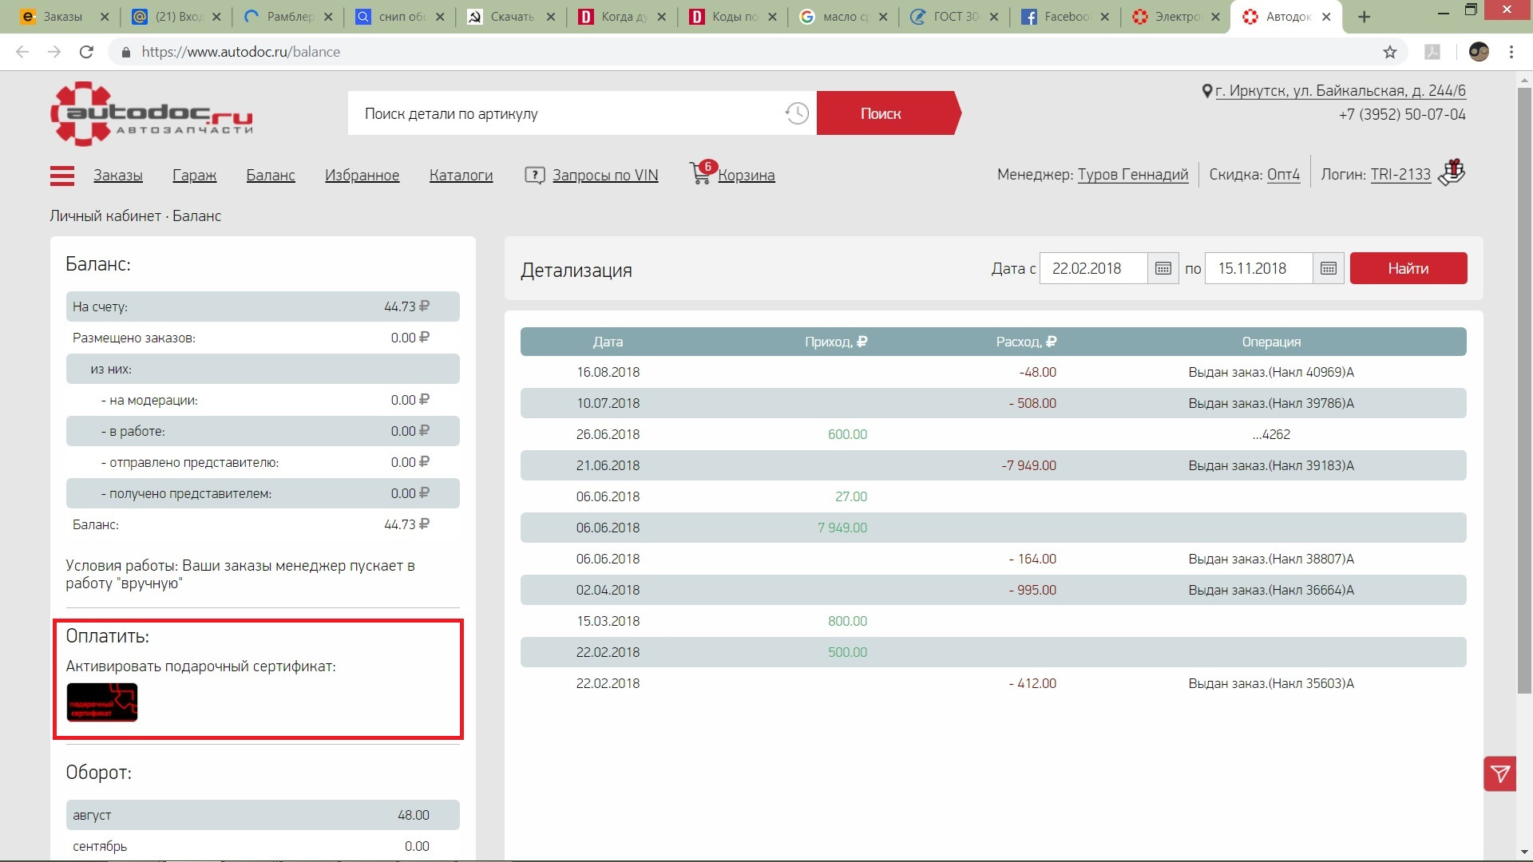Screen dimensions: 1533x862
Task: Click the Опт4 discount link
Action: tap(1283, 175)
